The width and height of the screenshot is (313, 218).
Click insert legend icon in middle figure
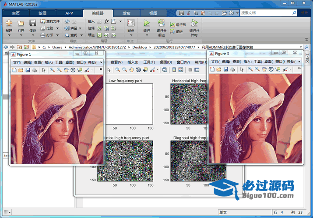181,70
